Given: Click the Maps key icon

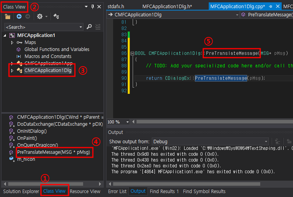Looking at the screenshot, I should click(x=20, y=42).
